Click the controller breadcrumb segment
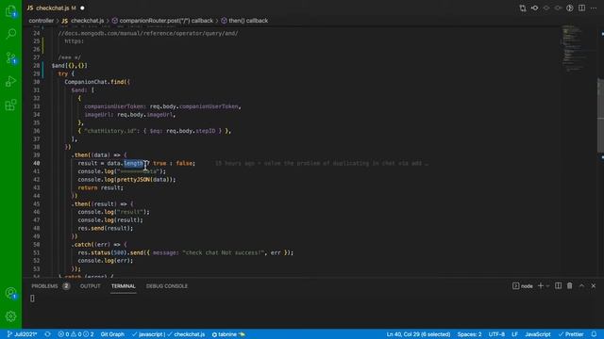 point(42,21)
